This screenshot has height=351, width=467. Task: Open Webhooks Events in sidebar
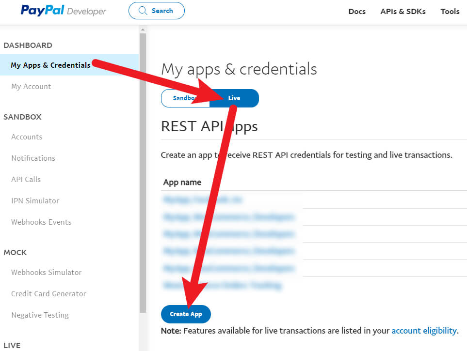[41, 222]
